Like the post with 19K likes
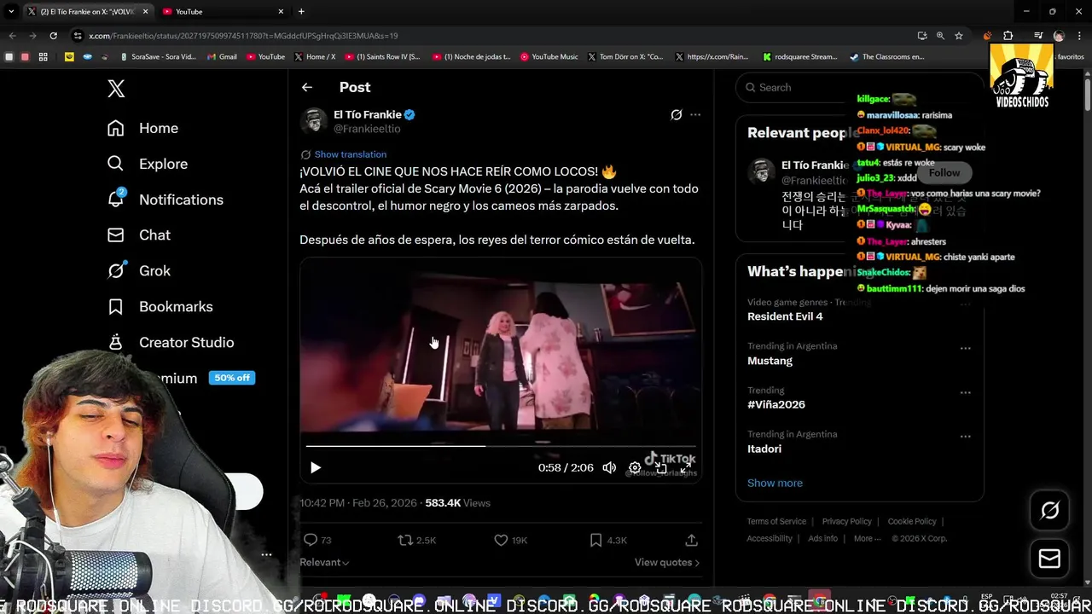This screenshot has width=1092, height=614. click(x=511, y=540)
